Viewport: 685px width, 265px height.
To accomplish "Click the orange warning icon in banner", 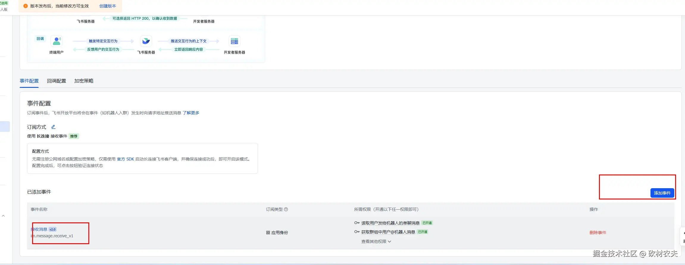I will 26,6.
